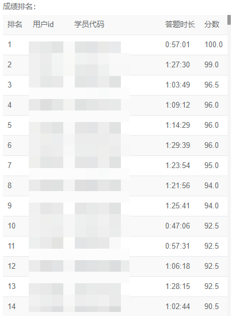Click answer time 1:09:12 in row 4
The height and width of the screenshot is (316, 236).
coord(177,105)
